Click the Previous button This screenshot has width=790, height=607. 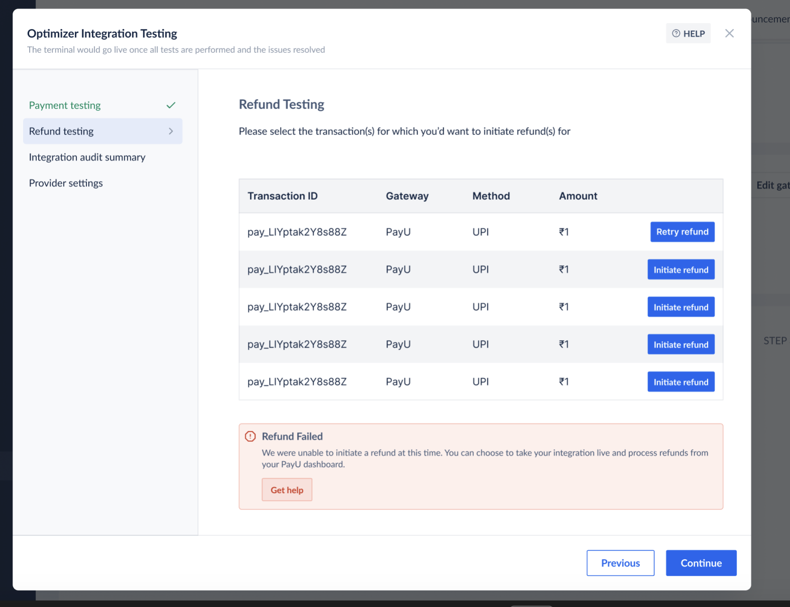pyautogui.click(x=620, y=563)
